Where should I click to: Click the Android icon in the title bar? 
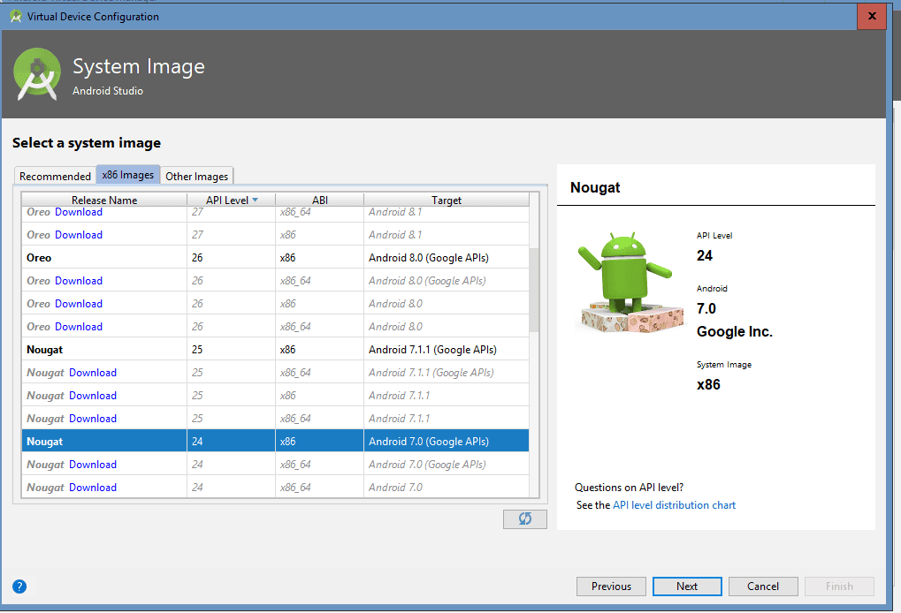coord(16,17)
